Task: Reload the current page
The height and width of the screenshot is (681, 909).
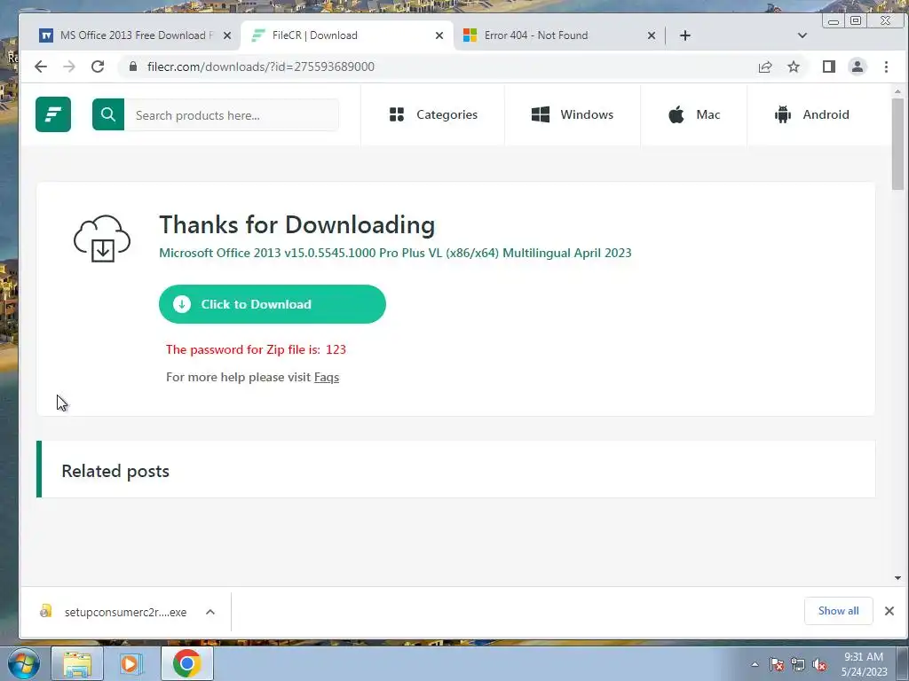Action: (x=98, y=67)
